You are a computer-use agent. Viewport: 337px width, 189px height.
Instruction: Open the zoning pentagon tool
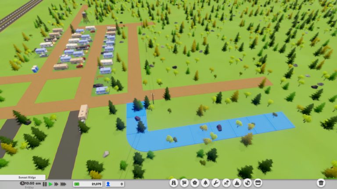[x=195, y=183]
